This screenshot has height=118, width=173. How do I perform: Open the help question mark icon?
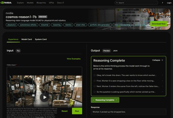tap(162, 3)
